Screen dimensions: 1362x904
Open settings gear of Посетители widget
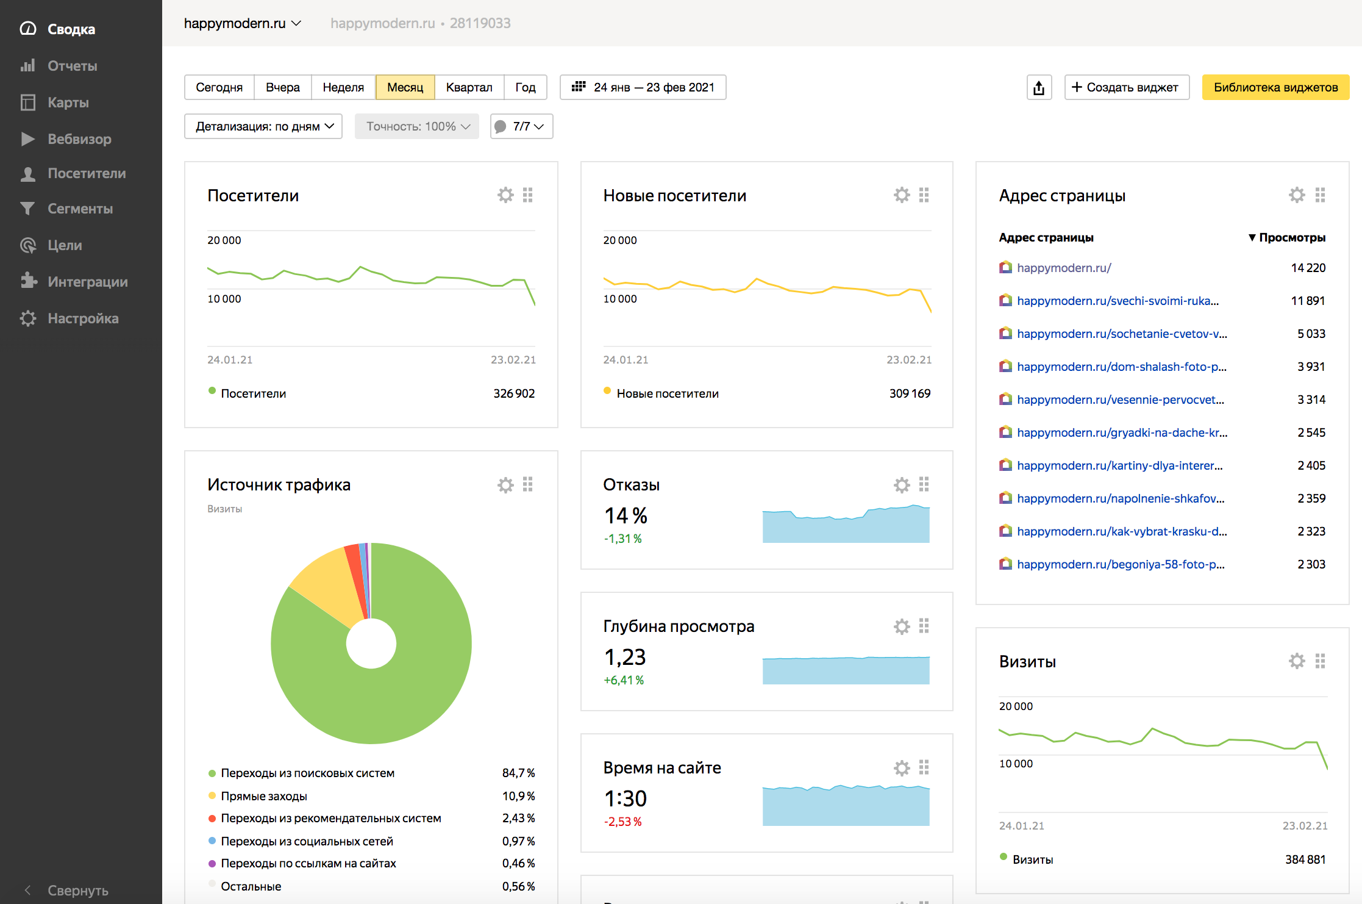(x=505, y=195)
